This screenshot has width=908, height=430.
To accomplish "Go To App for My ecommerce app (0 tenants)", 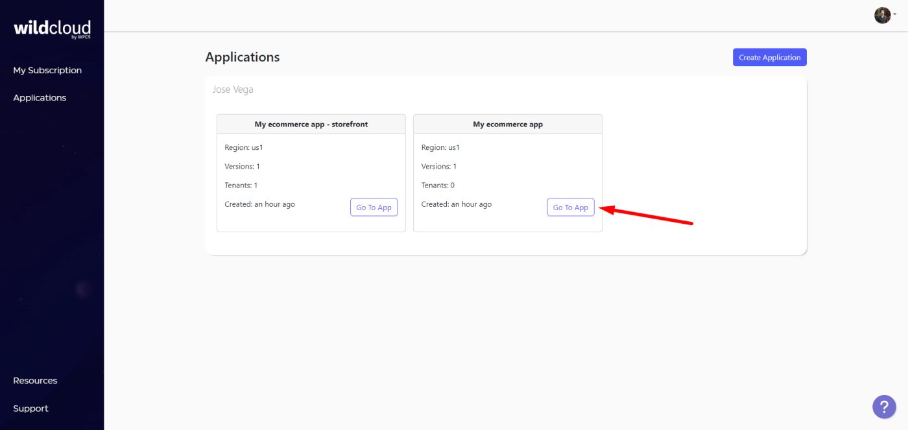I will click(x=571, y=208).
